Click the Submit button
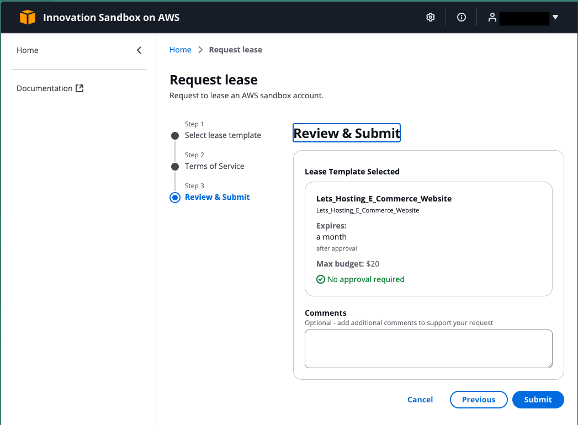The image size is (578, 425). [x=538, y=400]
